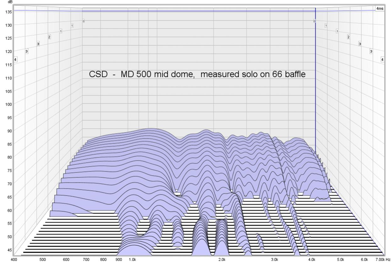Screen dimensions: 391x263
Task: Click the 95 dB axis value
Action: [10, 118]
